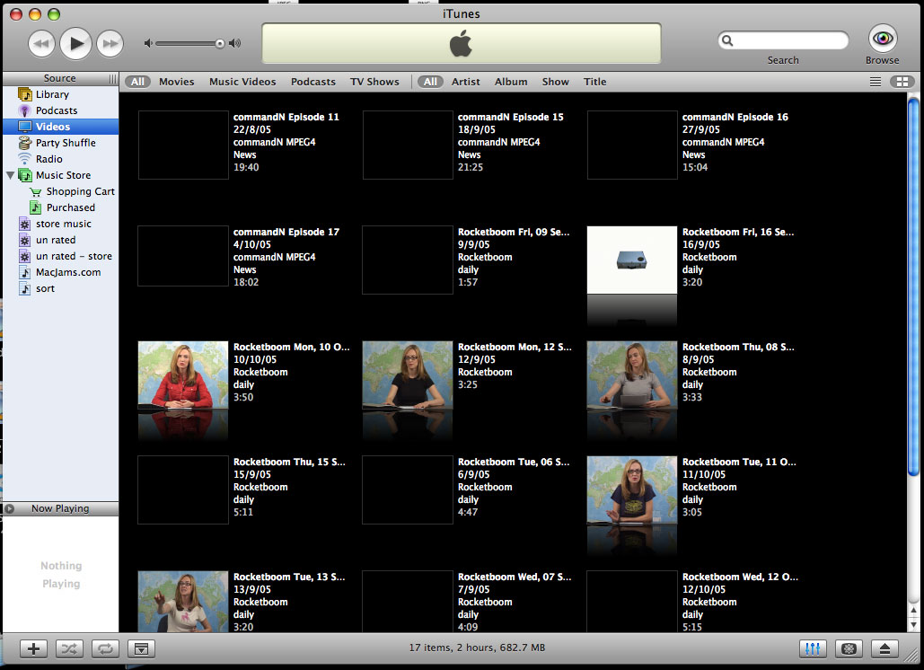
Task: Select Videos source item
Action: [x=61, y=126]
